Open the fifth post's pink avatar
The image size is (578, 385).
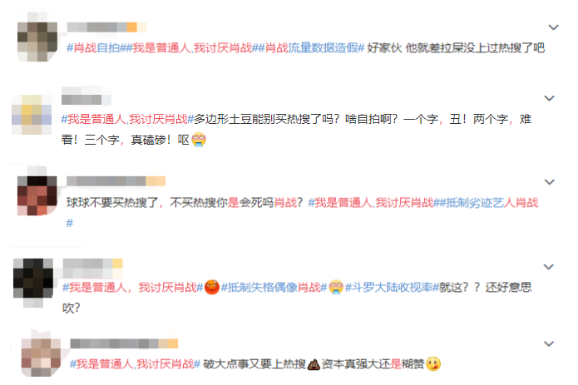pos(41,357)
